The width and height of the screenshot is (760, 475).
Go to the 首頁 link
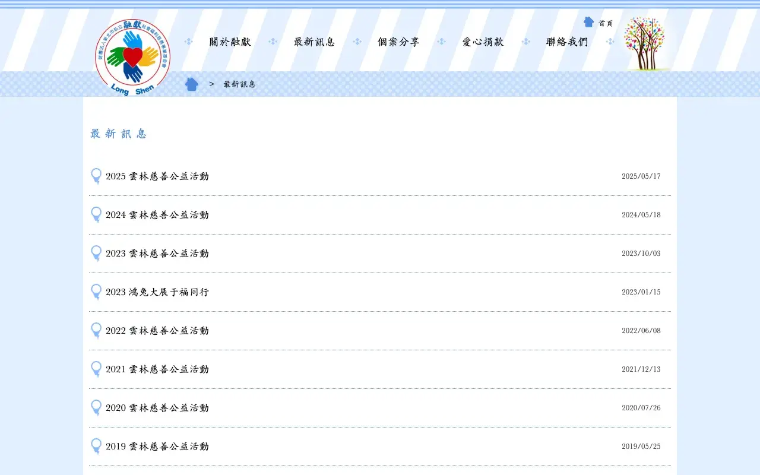coord(606,23)
